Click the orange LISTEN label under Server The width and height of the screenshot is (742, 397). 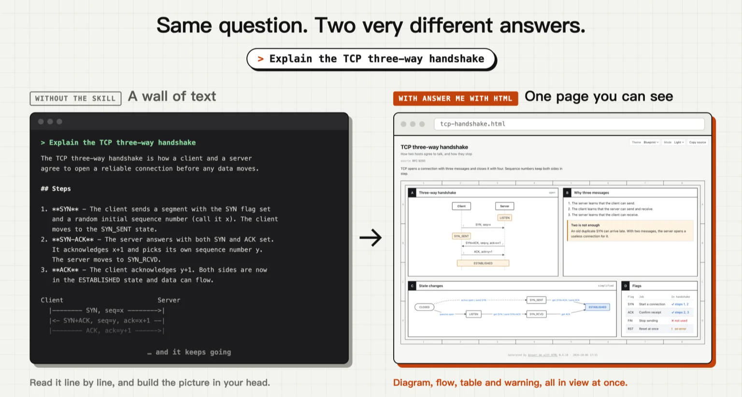[x=505, y=218]
